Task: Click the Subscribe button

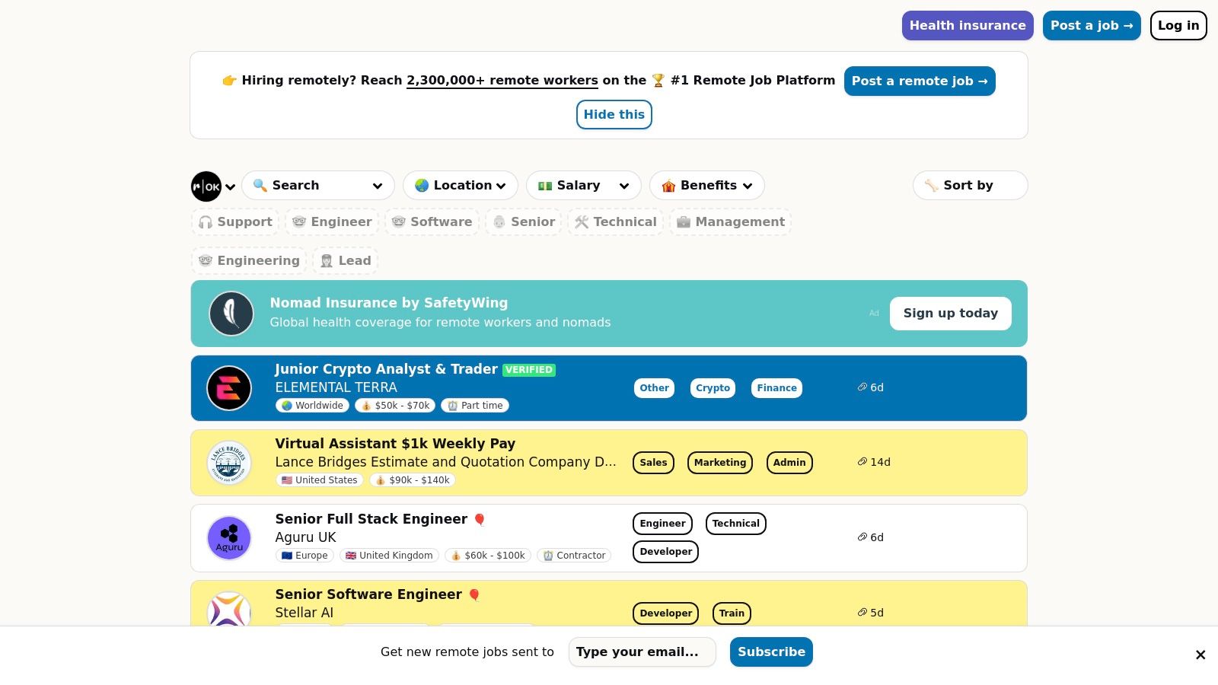Action: pos(771,652)
